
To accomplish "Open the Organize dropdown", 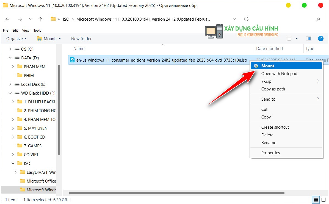I will point(16,38).
